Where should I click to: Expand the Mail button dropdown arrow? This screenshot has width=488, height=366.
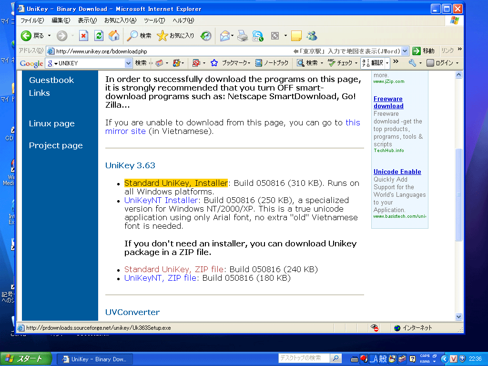(232, 36)
